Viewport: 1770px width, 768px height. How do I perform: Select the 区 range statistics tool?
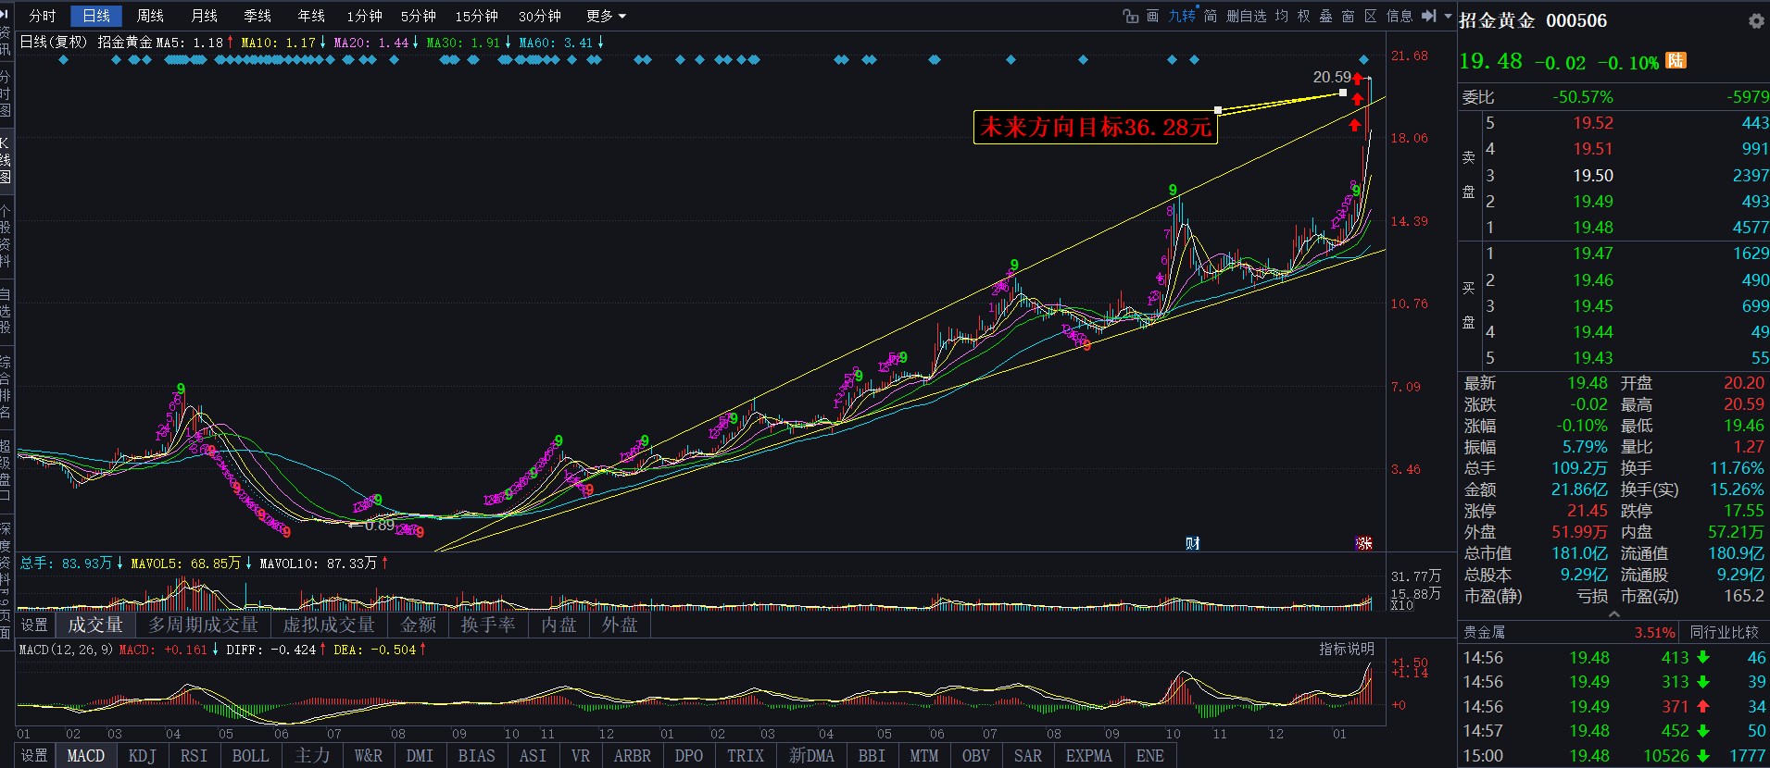(1371, 16)
